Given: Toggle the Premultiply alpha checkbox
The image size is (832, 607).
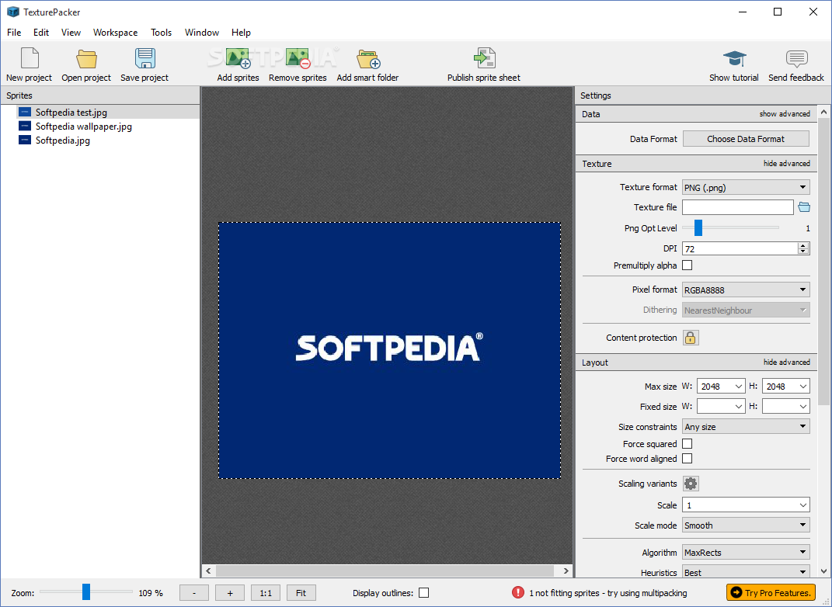Looking at the screenshot, I should (x=688, y=265).
